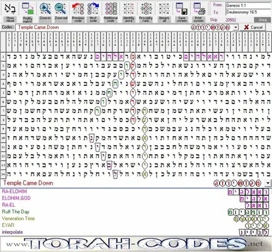The width and height of the screenshot is (272, 252).
Task: Click matrix row header 14
Action: click(3, 174)
